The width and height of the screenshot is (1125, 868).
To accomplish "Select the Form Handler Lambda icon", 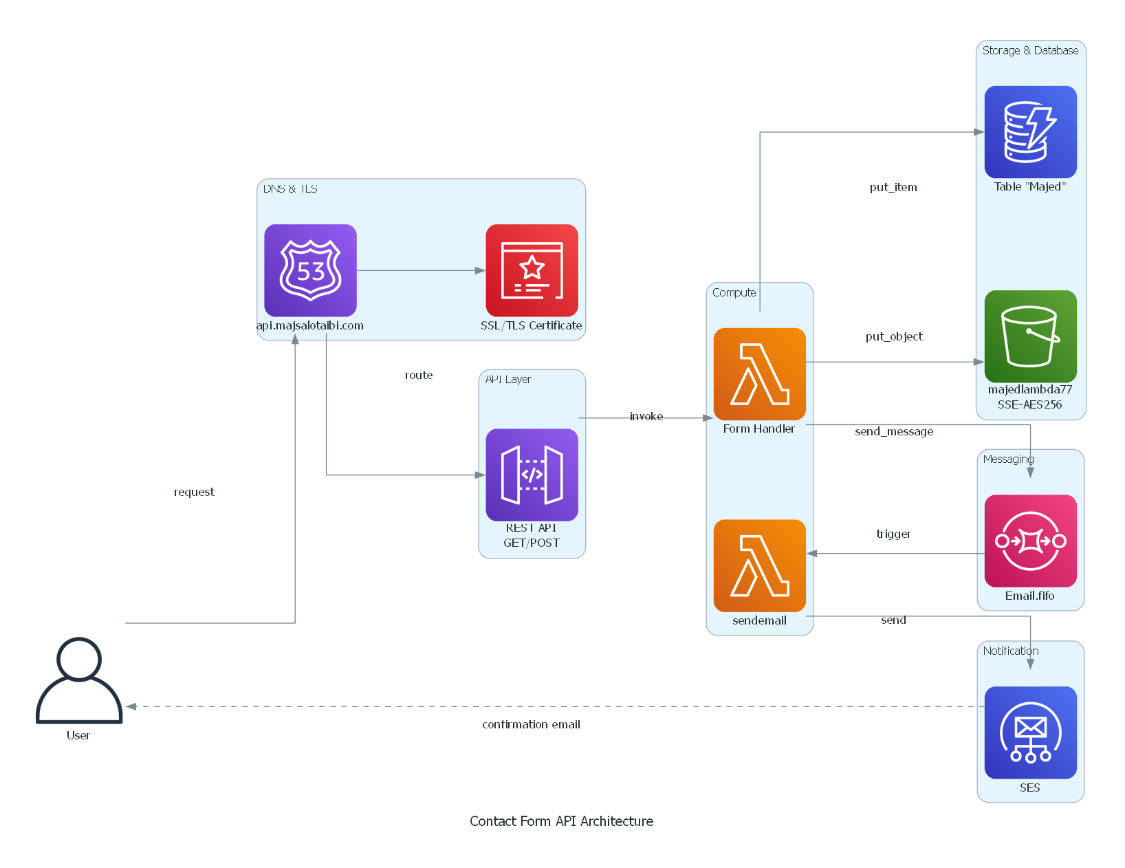I will click(x=759, y=374).
